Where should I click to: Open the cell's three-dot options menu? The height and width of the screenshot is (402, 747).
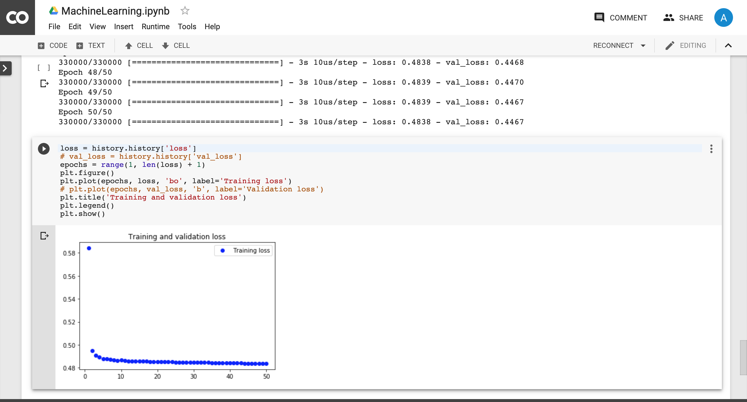point(711,149)
